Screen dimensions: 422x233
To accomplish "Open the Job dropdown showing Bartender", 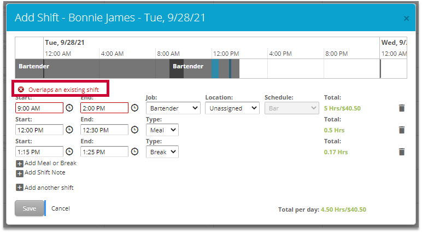I will (173, 108).
